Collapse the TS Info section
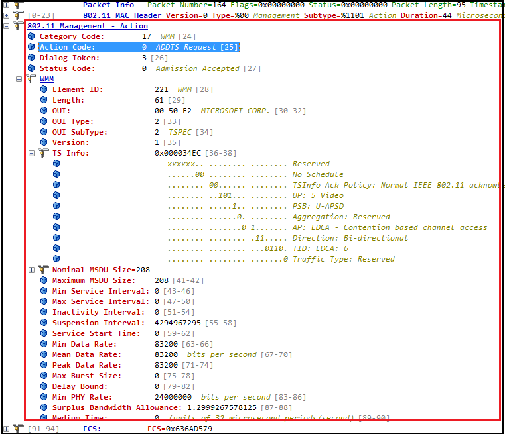505x434 pixels. (x=32, y=153)
